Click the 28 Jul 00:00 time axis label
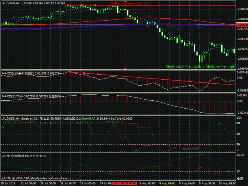248x186 pixels. [88, 183]
